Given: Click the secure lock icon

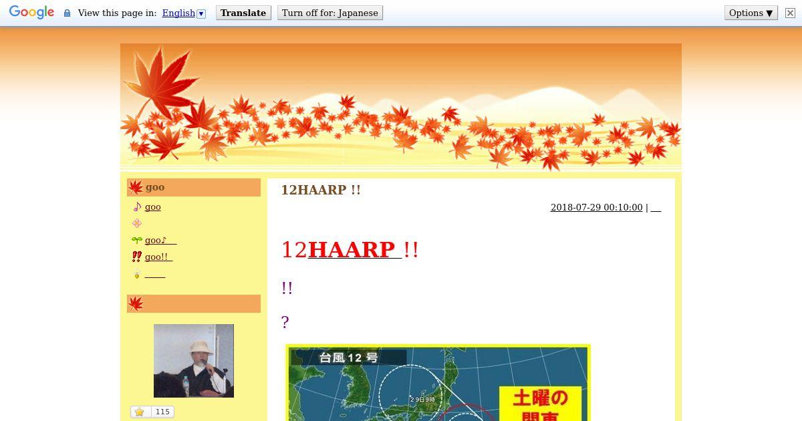Looking at the screenshot, I should pyautogui.click(x=67, y=13).
